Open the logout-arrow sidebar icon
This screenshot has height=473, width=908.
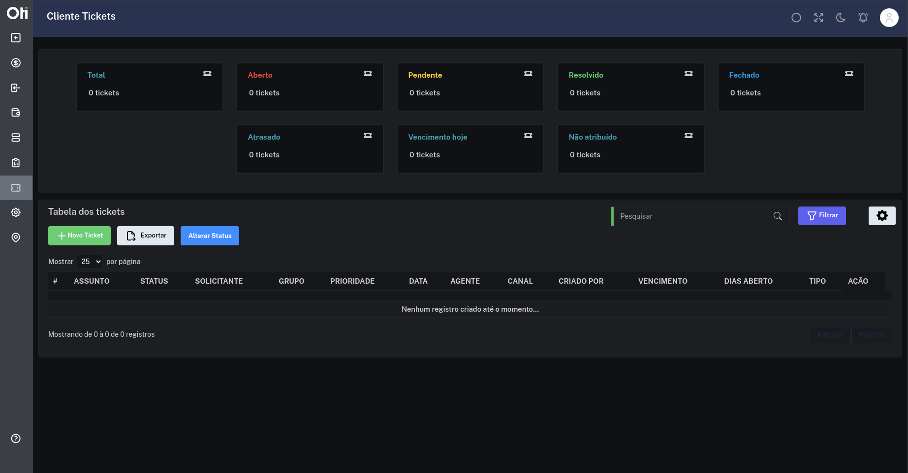point(16,88)
